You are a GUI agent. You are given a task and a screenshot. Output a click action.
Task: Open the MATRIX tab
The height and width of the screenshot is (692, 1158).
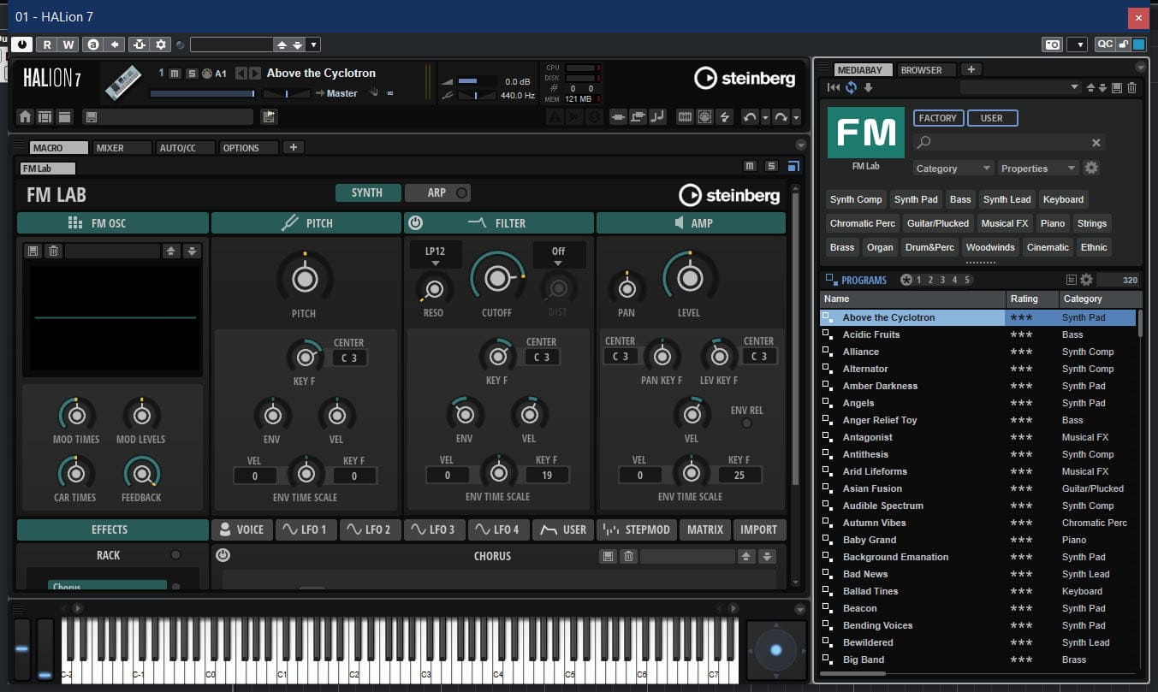click(x=705, y=529)
